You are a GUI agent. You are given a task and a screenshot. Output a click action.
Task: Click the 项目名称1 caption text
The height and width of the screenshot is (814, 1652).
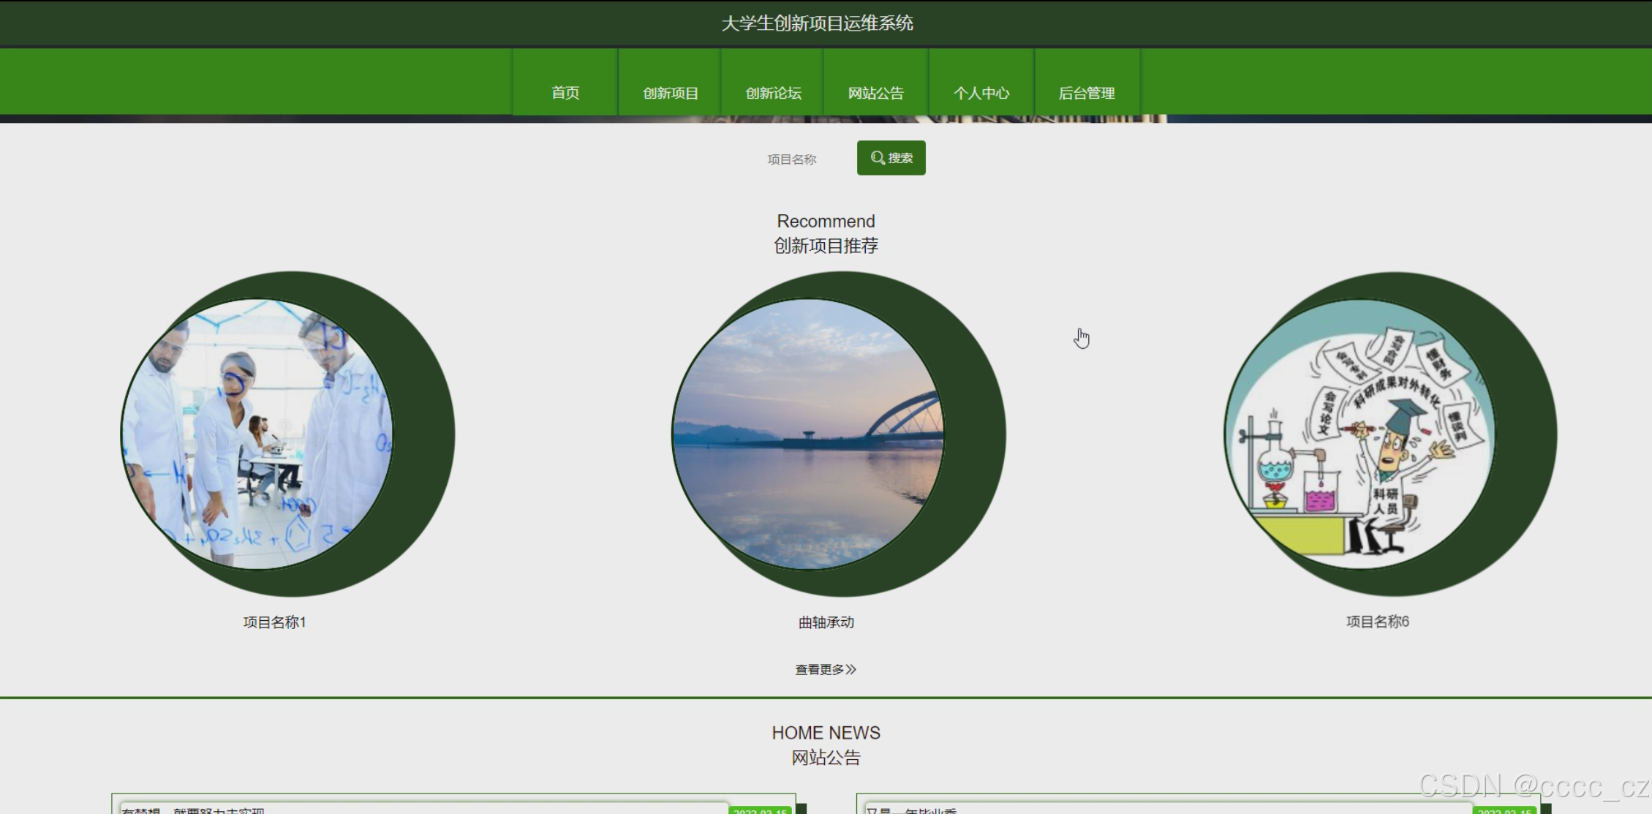tap(274, 622)
